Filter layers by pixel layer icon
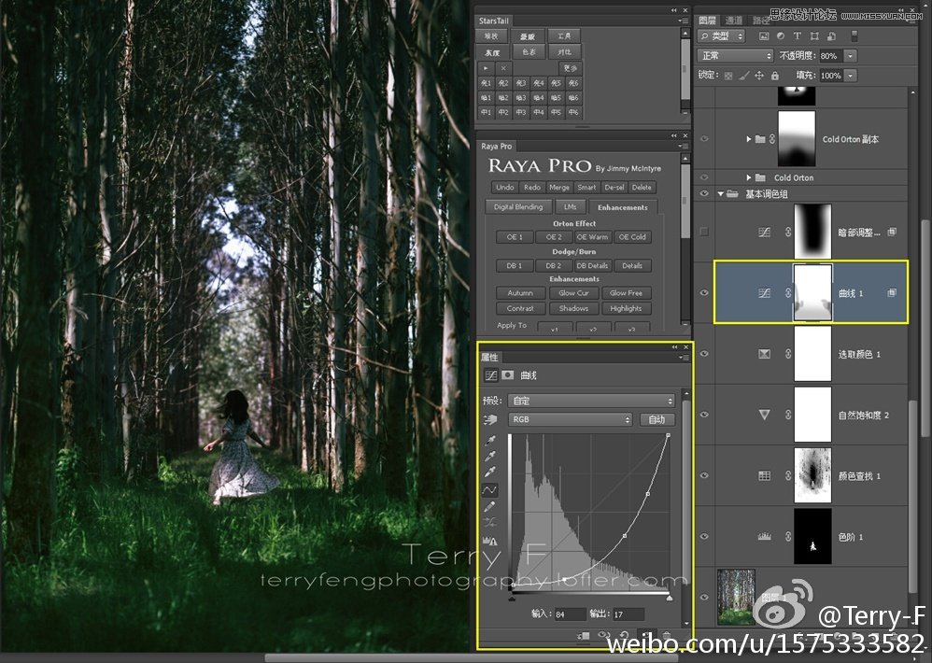The height and width of the screenshot is (663, 932). 764,36
